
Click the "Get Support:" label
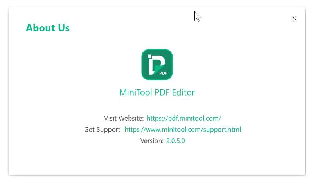103,129
